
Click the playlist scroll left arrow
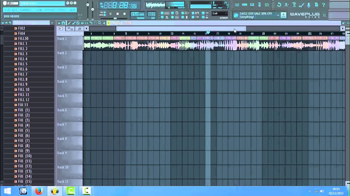(86, 29)
